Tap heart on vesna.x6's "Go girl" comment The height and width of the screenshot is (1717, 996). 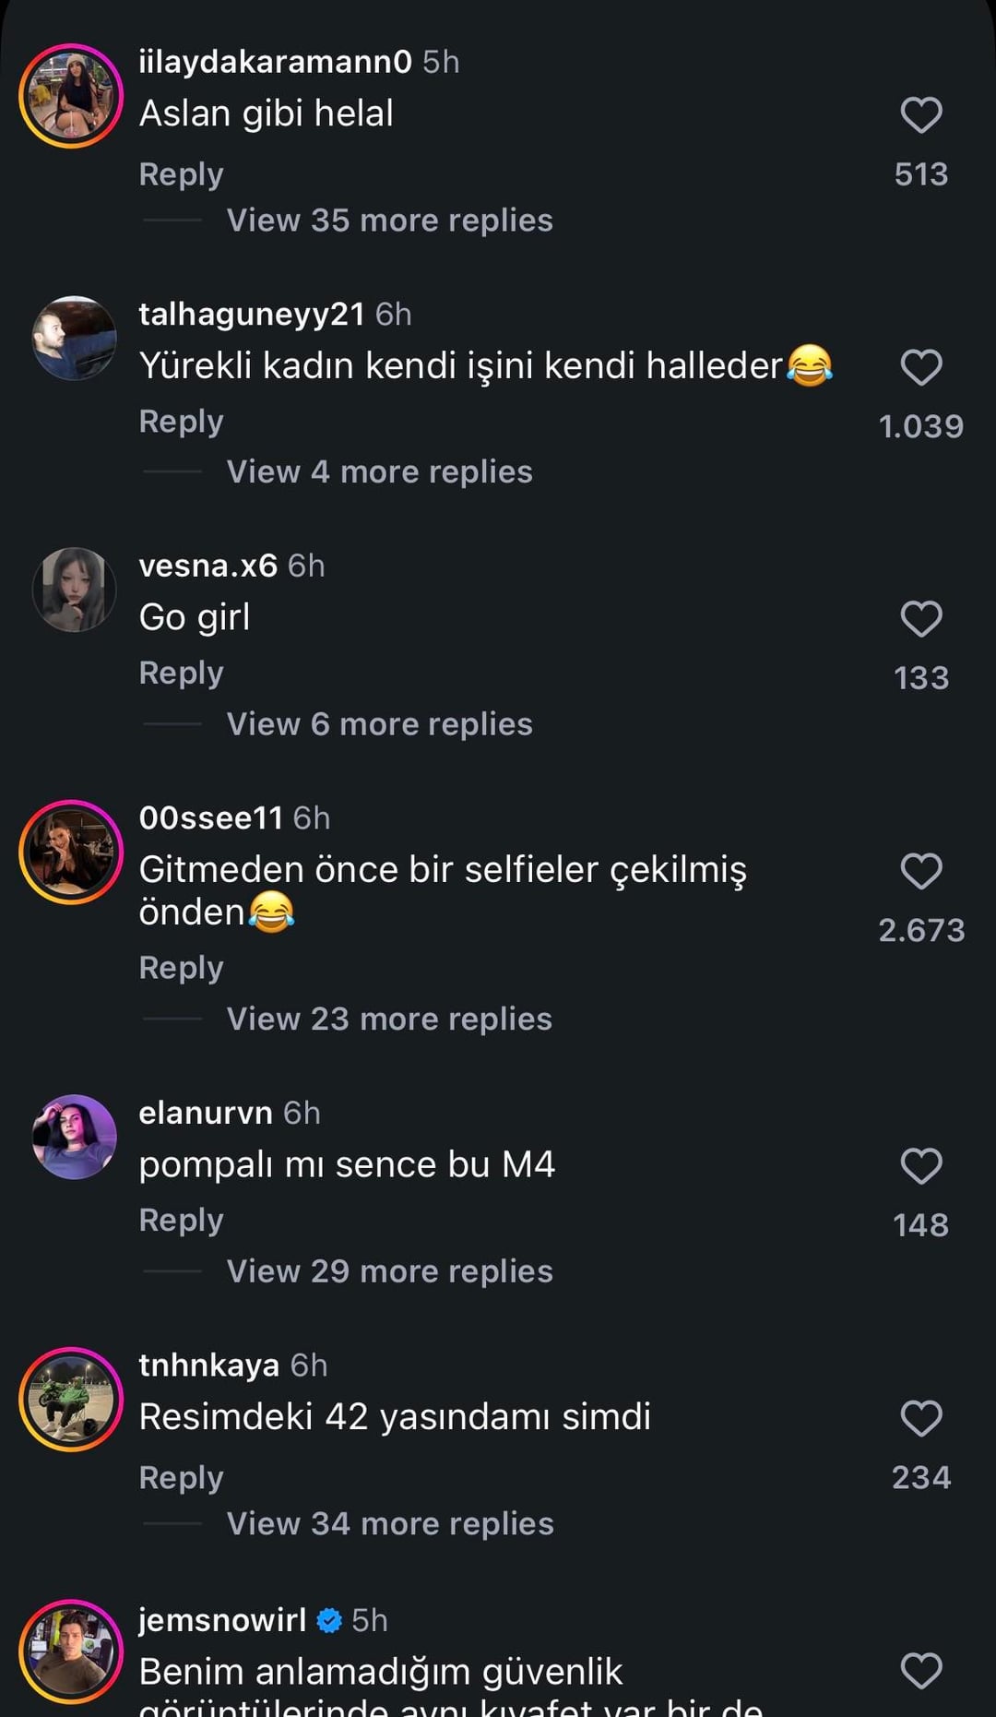pyautogui.click(x=920, y=619)
